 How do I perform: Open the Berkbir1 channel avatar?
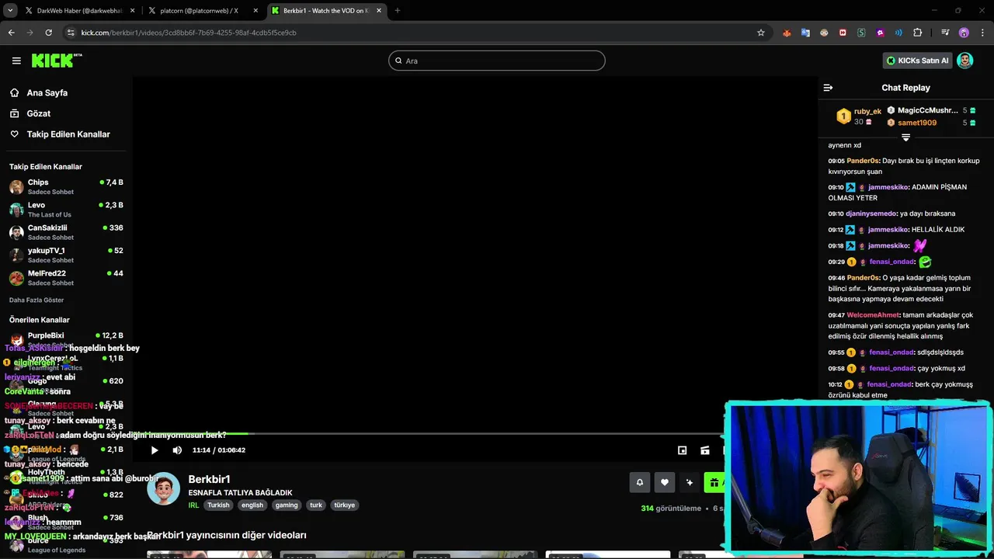tap(164, 489)
